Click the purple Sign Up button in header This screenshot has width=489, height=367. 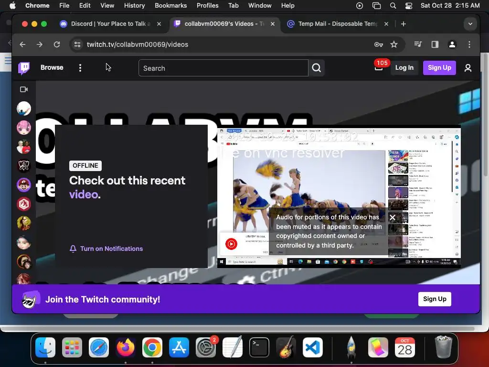coord(439,68)
